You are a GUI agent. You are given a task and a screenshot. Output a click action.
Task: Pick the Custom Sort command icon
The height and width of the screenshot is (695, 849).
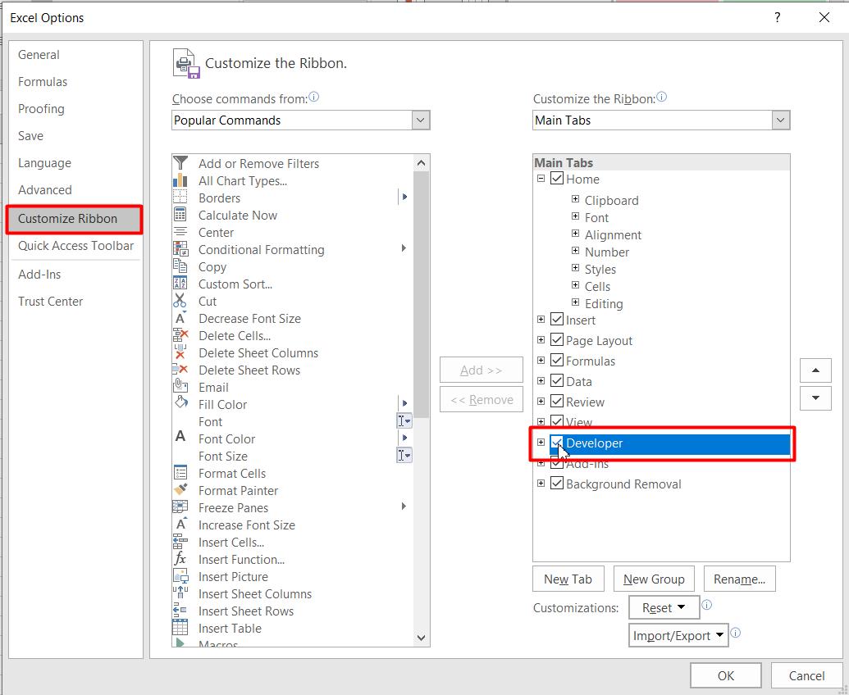tap(181, 284)
